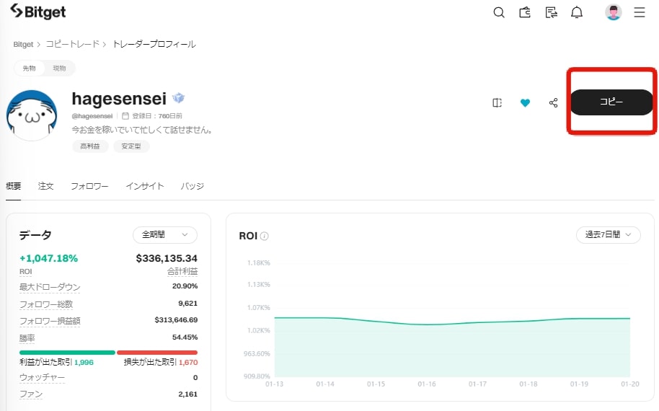
Task: Click the 01-20 chart date label
Action: coord(630,384)
